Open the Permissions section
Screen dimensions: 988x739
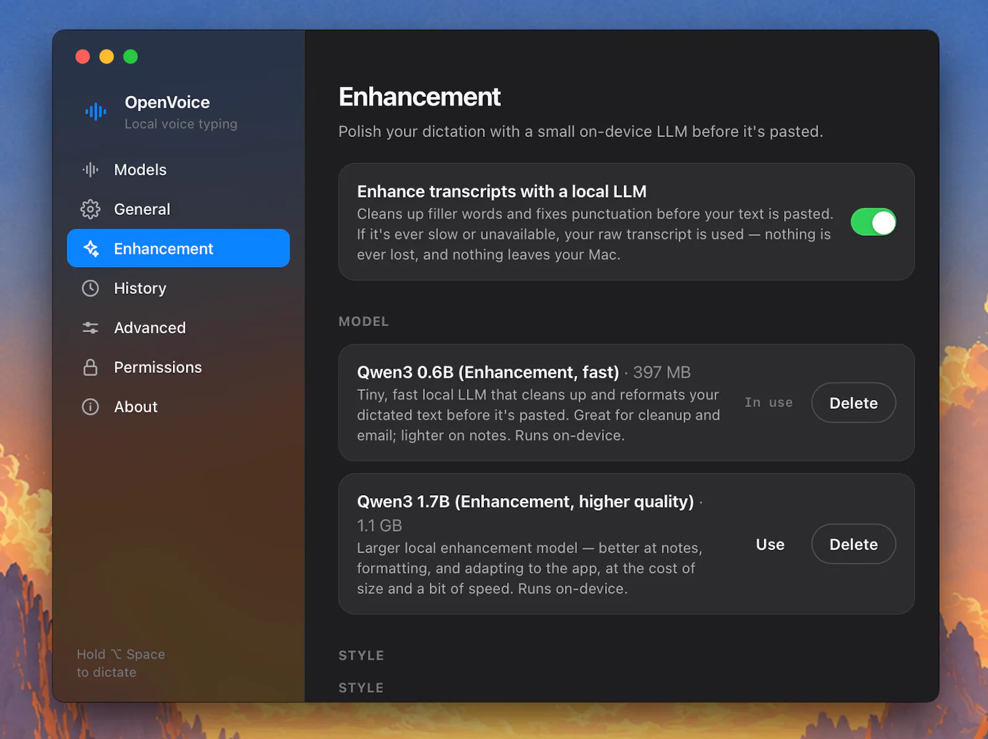178,367
